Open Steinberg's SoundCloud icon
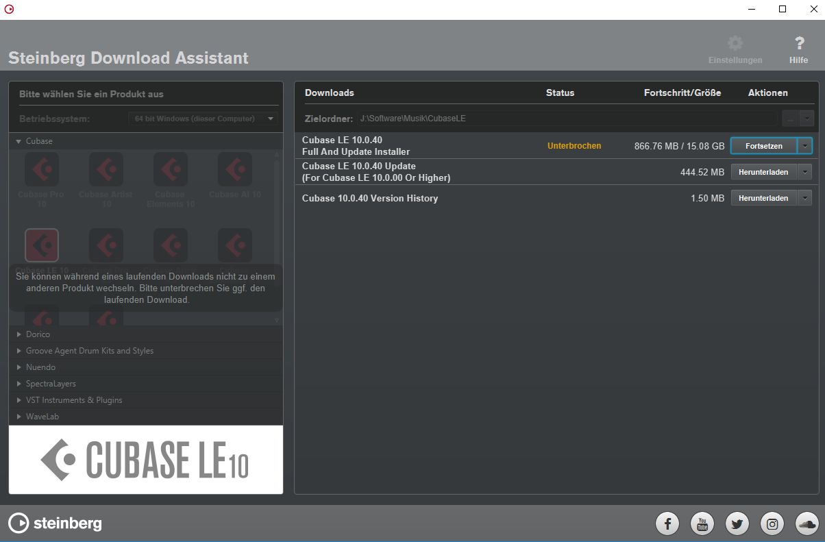This screenshot has width=825, height=542. 807,524
